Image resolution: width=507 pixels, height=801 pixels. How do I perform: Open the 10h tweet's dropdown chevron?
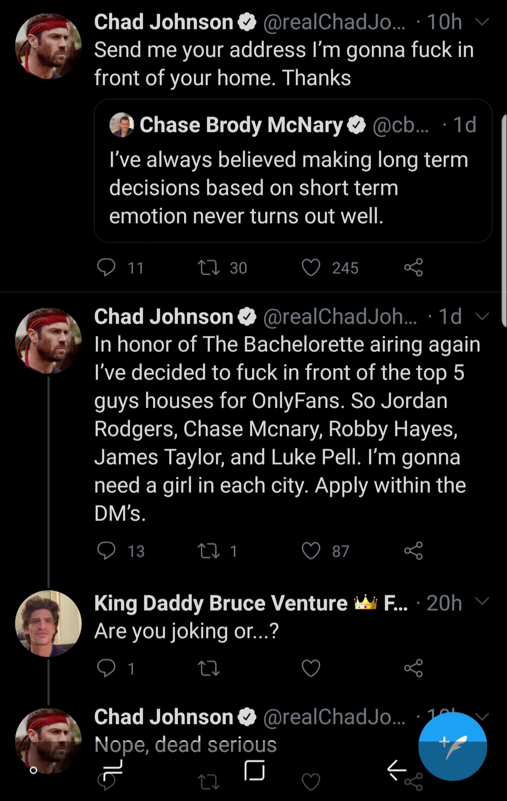click(x=482, y=22)
